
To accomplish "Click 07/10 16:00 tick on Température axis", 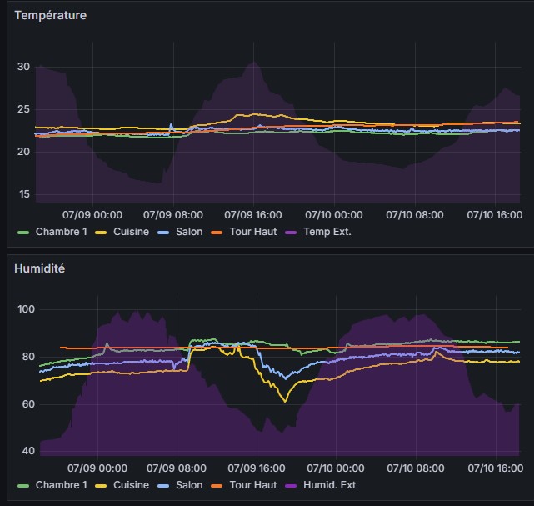I will 495,215.
